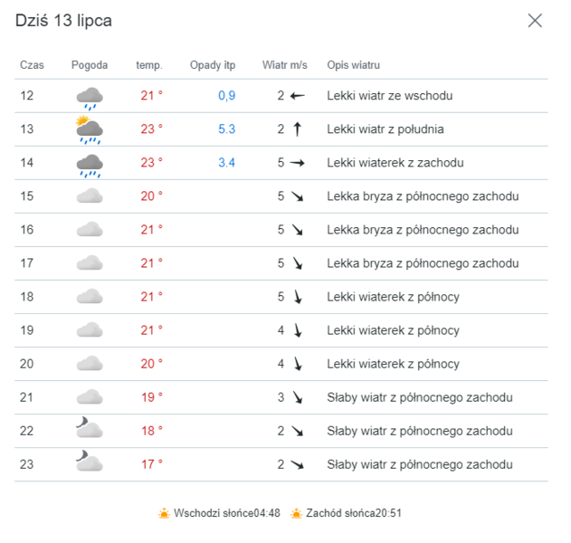Click the Pogoda column header
Screen dimensions: 571x543
tap(90, 65)
